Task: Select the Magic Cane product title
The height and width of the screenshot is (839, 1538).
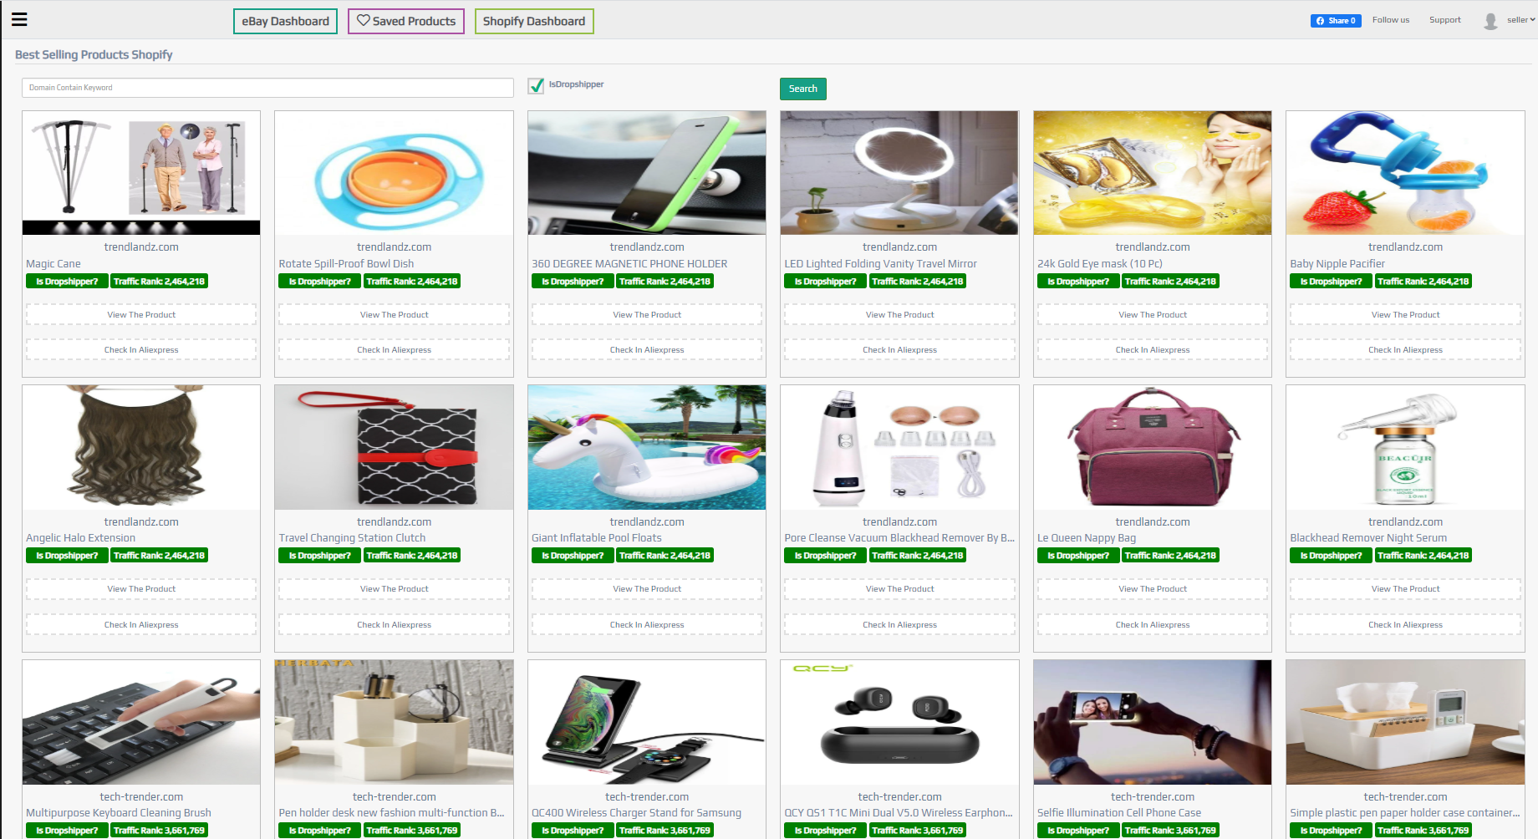Action: pyautogui.click(x=53, y=263)
